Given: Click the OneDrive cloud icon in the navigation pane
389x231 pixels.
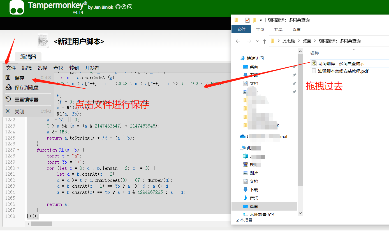Looking at the screenshot, I should pos(243,136).
